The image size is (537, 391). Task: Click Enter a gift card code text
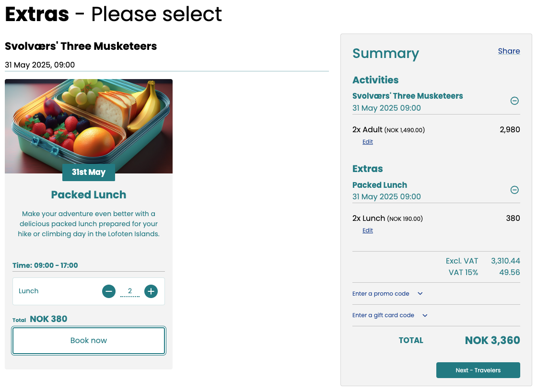383,315
